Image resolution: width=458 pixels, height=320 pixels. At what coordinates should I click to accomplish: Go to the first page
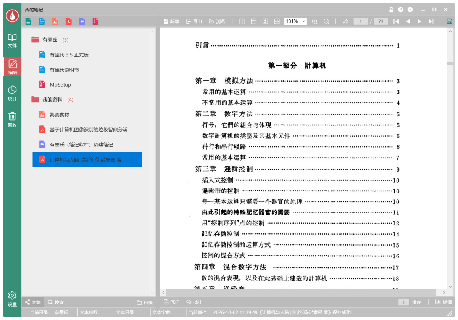[396, 21]
